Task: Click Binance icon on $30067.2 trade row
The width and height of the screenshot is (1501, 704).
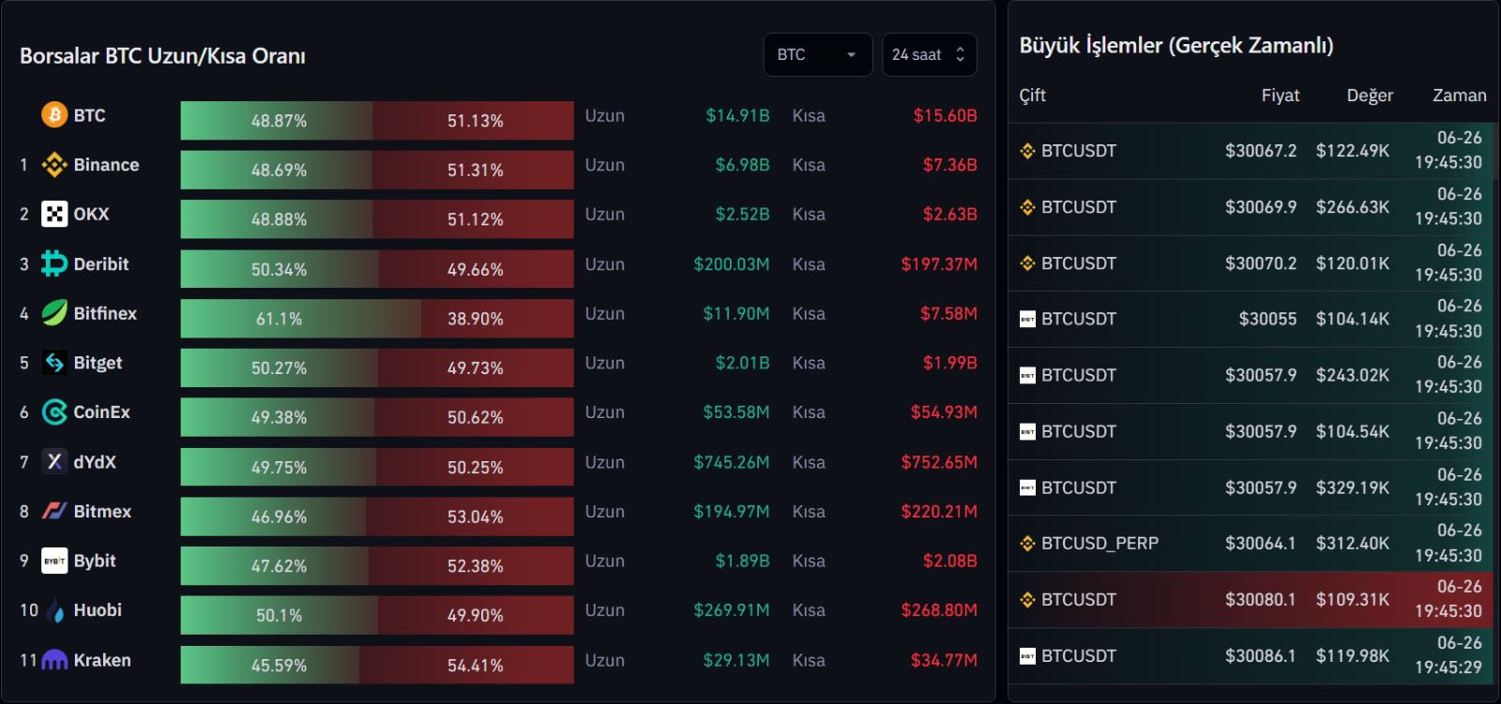Action: pos(1027,151)
